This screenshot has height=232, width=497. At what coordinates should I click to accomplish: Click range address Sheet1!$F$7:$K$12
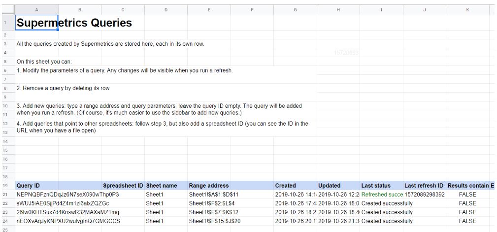tap(213, 212)
